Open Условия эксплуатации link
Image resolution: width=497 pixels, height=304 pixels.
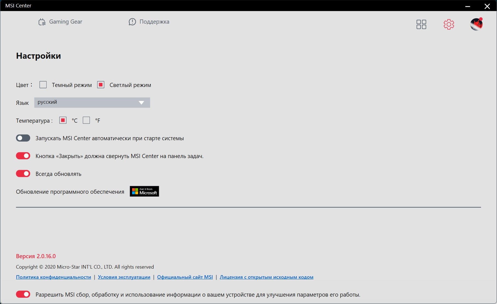point(124,277)
